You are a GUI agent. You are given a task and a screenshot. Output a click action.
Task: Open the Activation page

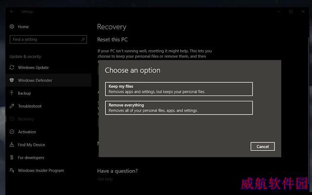tap(48, 132)
